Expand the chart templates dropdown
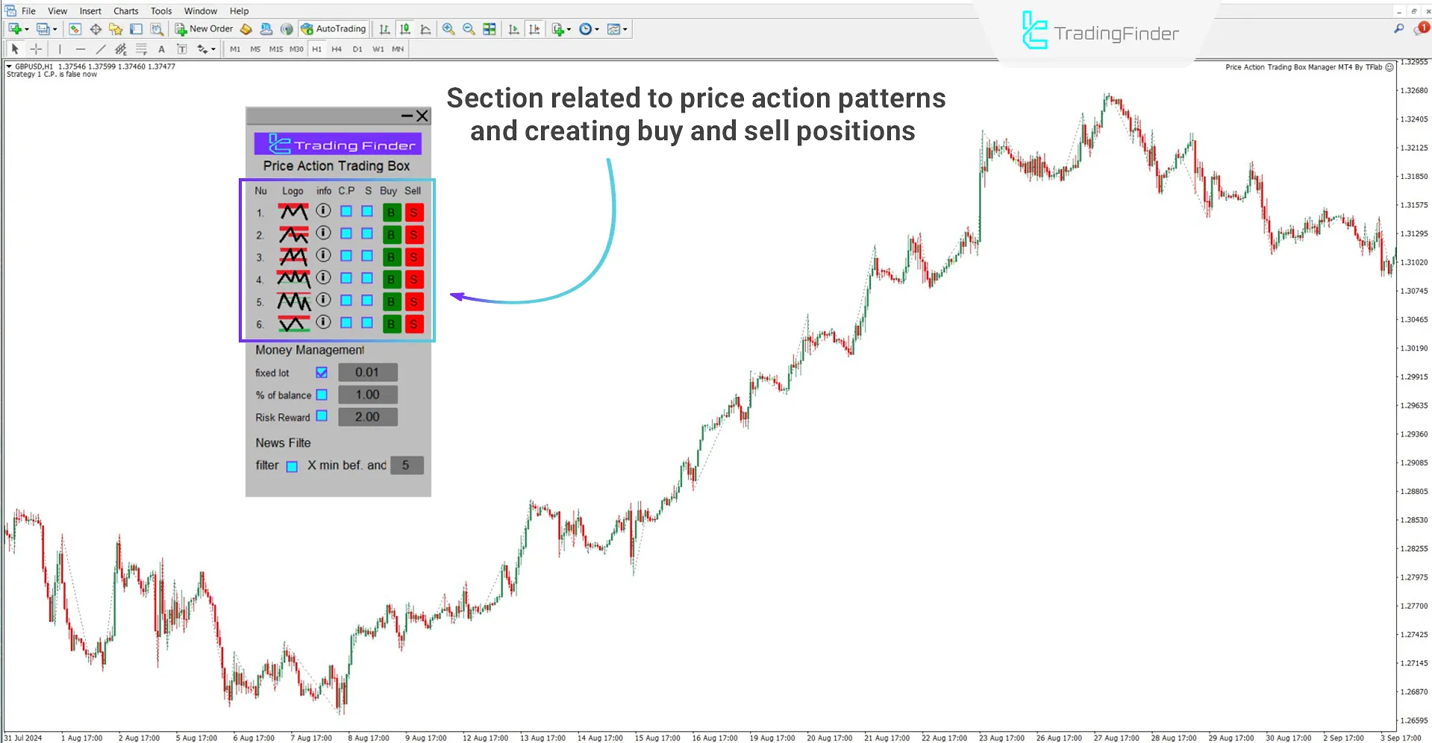Image resolution: width=1432 pixels, height=743 pixels. pos(625,28)
